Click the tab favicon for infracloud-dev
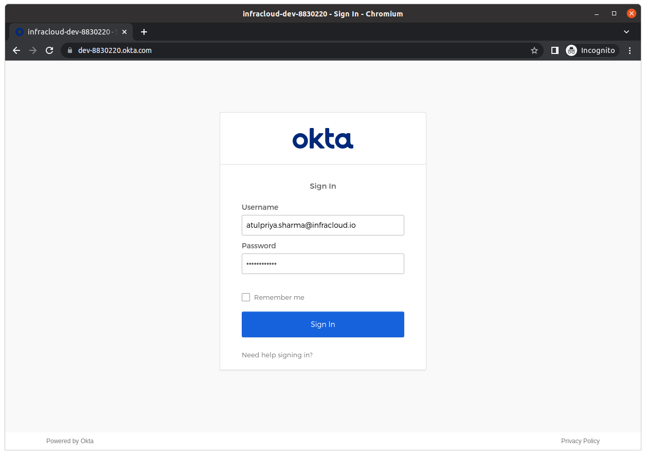 tap(20, 32)
